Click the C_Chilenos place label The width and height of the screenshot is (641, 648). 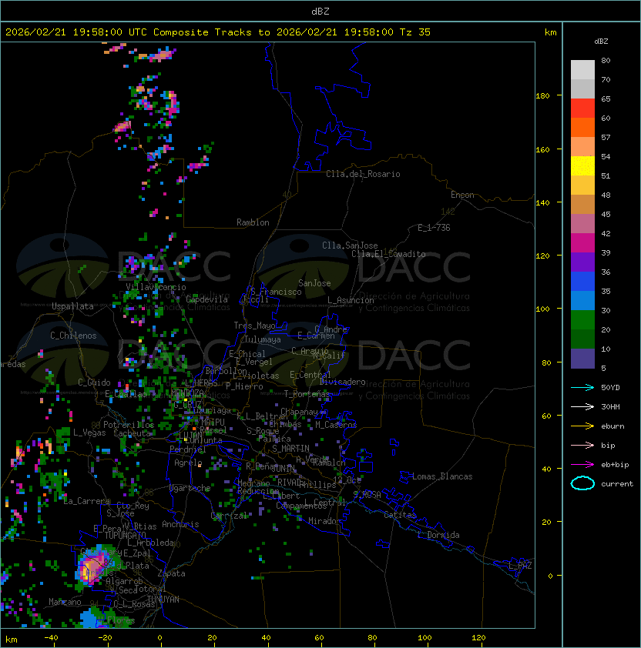(x=73, y=336)
